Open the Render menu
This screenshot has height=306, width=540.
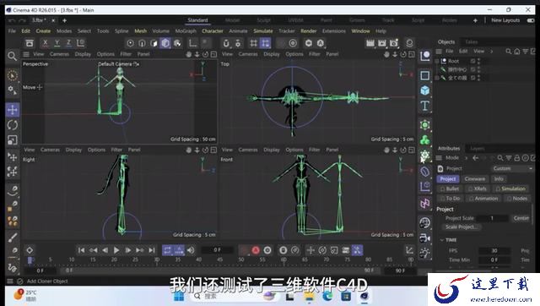309,31
